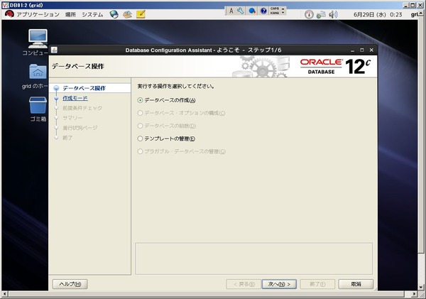
Task: Click the DBCA window Java icon
Action: [55, 50]
